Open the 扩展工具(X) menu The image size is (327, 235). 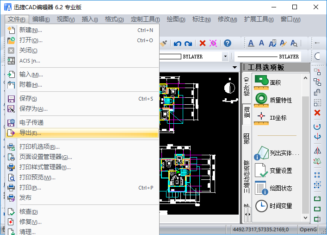pos(259,19)
